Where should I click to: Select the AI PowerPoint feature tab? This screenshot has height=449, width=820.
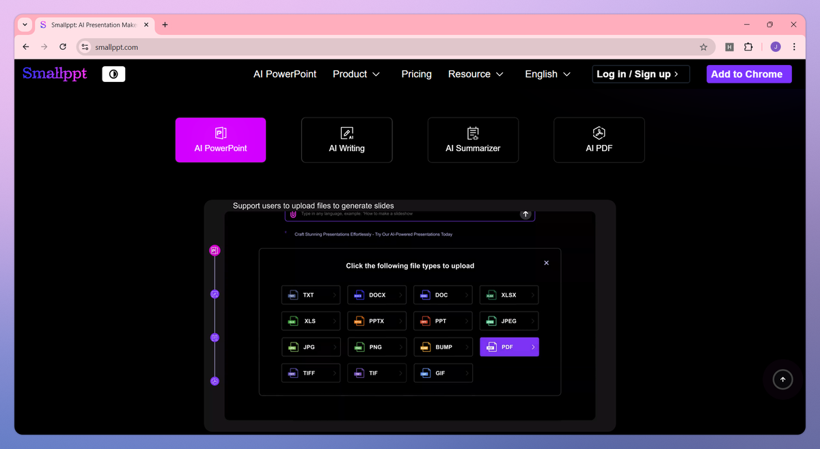click(x=221, y=140)
